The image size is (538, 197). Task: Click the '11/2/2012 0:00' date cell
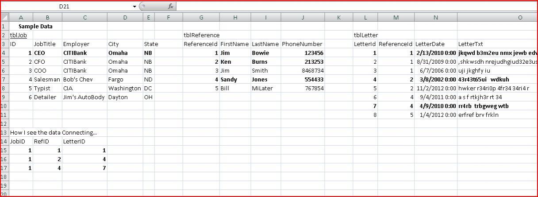pyautogui.click(x=436, y=89)
